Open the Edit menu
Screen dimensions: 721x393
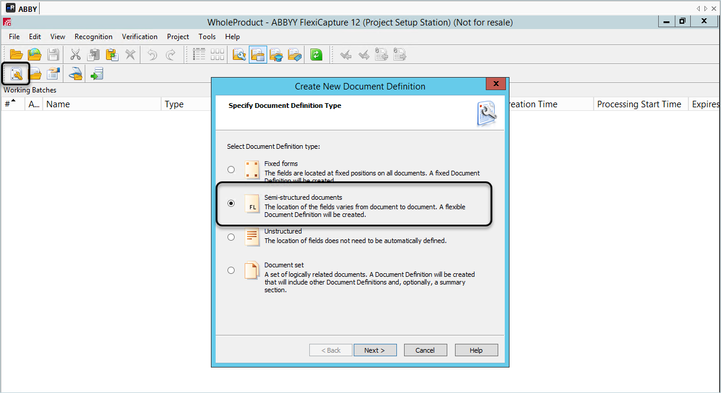pyautogui.click(x=35, y=37)
